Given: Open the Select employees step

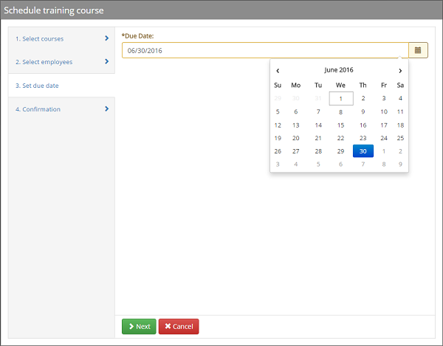Looking at the screenshot, I should (44, 62).
